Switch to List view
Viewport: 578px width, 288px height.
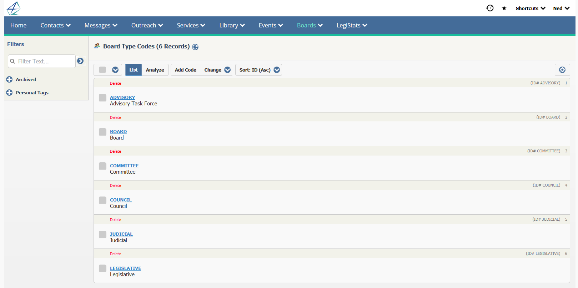click(134, 70)
